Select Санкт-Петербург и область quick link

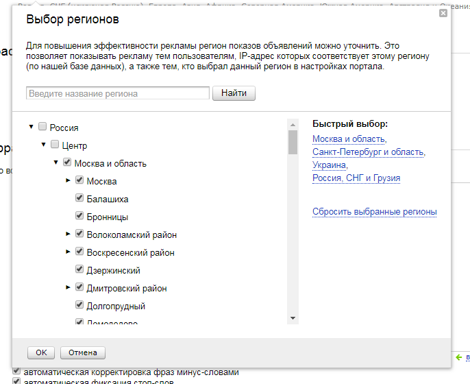tap(368, 152)
